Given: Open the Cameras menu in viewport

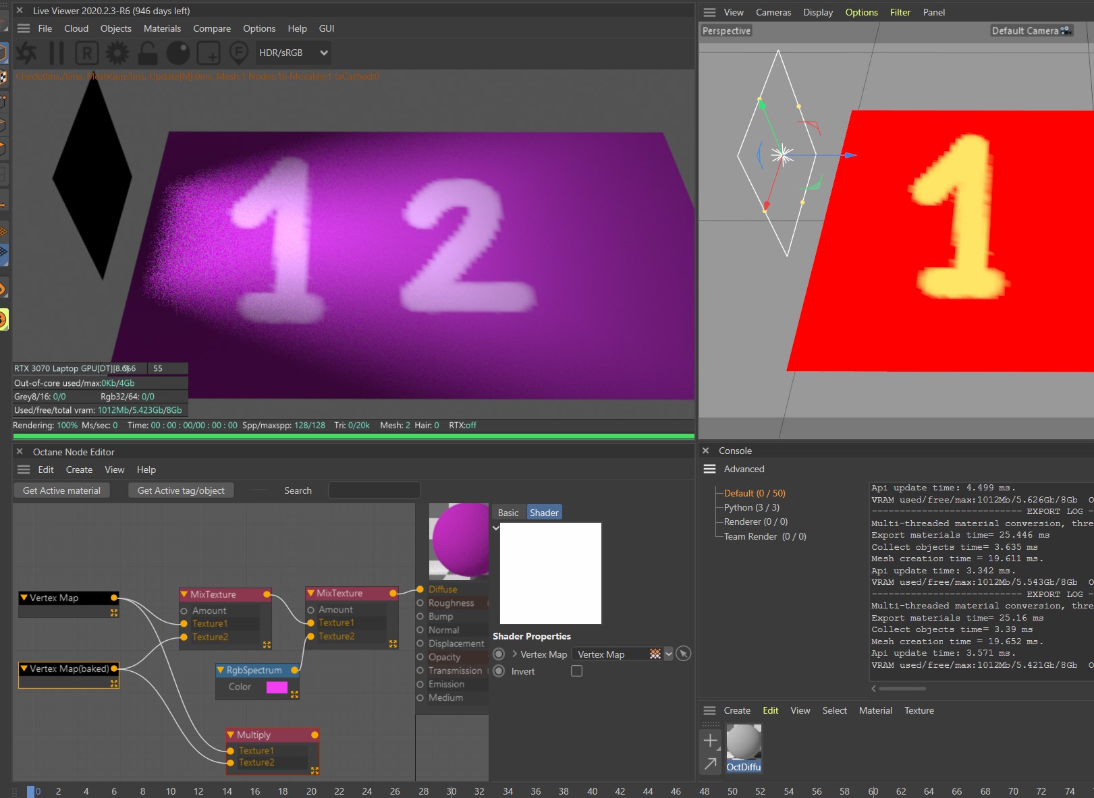Looking at the screenshot, I should point(773,12).
